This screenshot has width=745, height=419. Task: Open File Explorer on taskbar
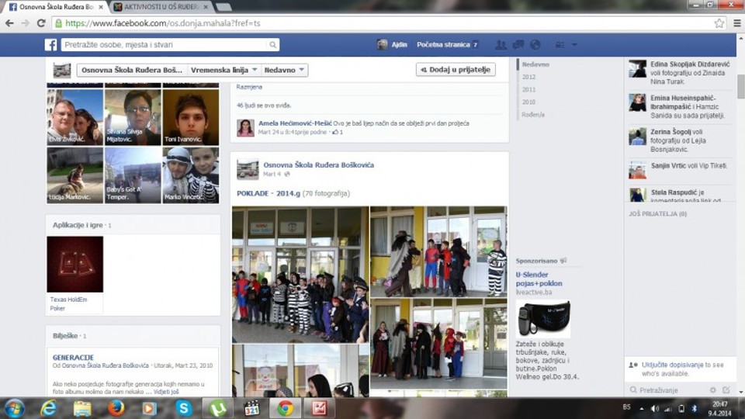click(x=82, y=408)
